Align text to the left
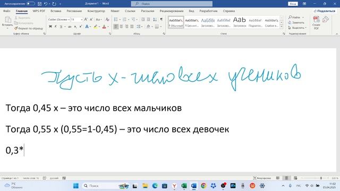Screen dimensions: 340x191 (x=116, y=27)
